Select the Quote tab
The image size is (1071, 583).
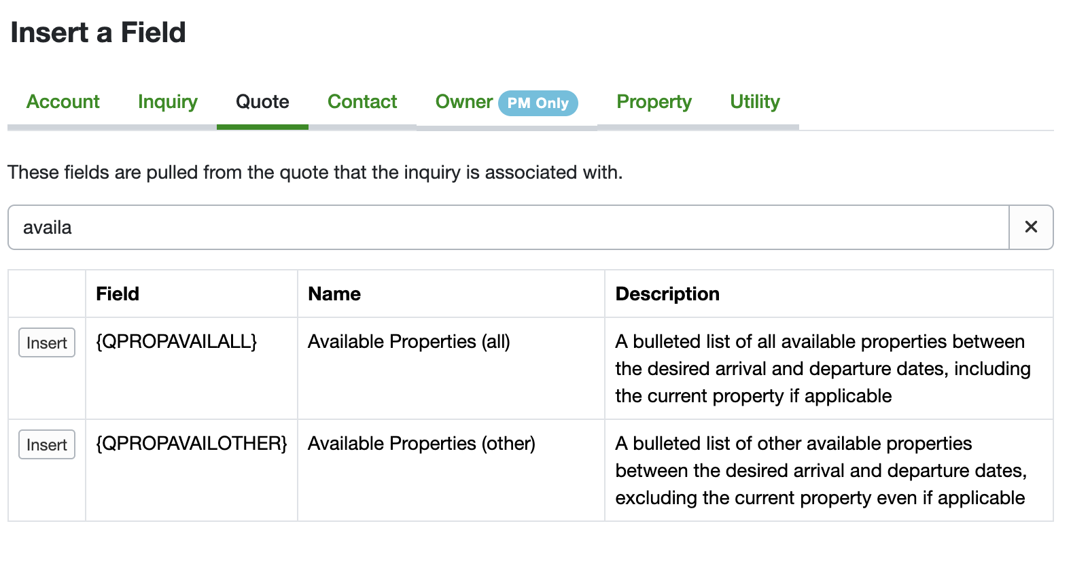pyautogui.click(x=262, y=102)
